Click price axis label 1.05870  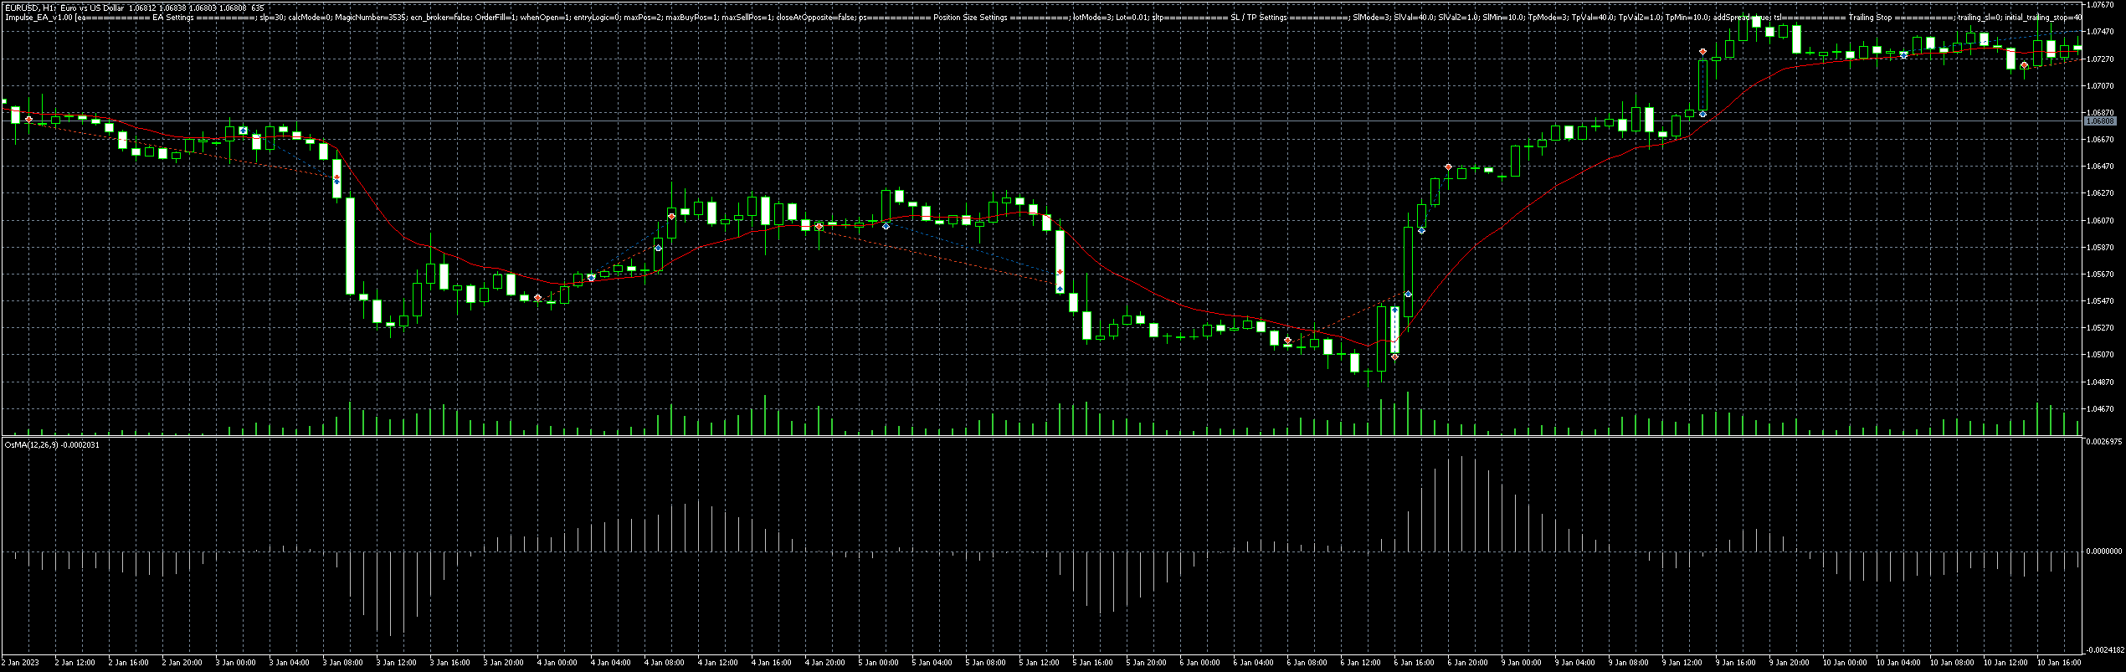(x=2100, y=248)
